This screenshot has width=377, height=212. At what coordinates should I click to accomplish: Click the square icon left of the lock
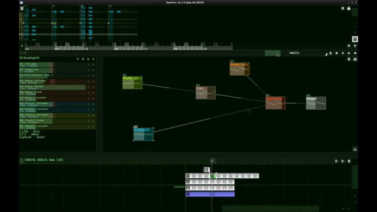pyautogui.click(x=343, y=8)
